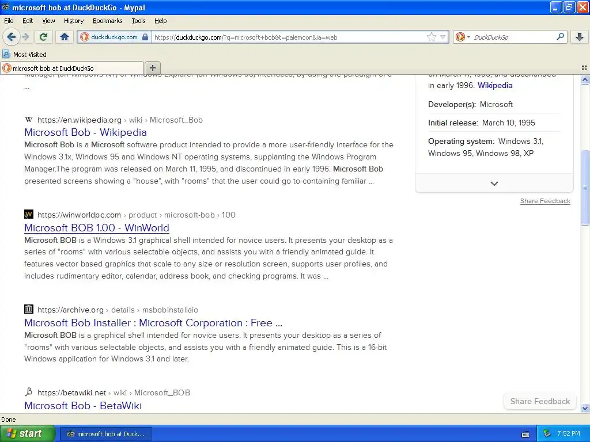Go to the Home page icon
The image size is (590, 442).
click(x=65, y=37)
